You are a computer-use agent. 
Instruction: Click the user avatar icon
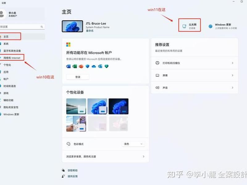2,14
